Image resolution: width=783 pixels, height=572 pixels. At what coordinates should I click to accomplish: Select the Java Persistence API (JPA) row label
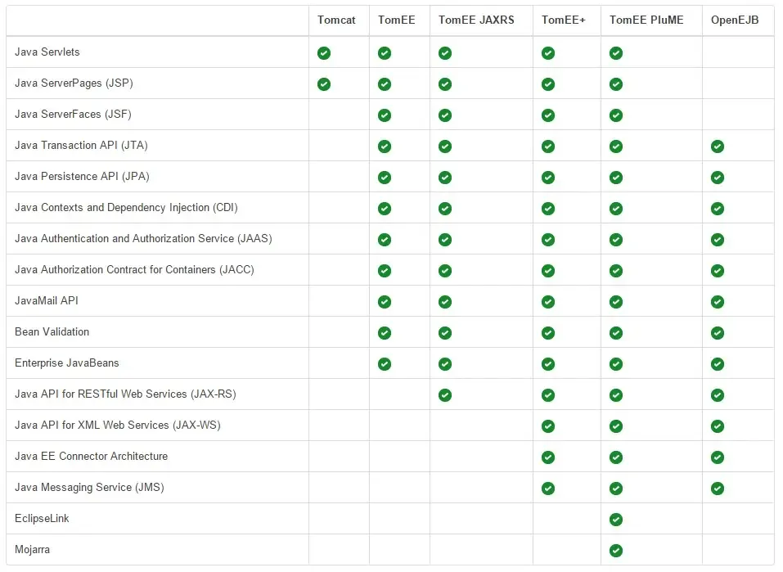click(82, 177)
